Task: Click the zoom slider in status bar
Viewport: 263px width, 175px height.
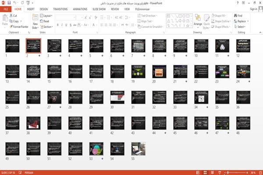Action: 236,172
